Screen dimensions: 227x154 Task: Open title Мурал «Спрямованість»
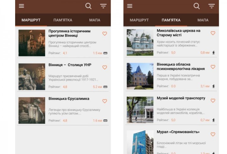coord(178,132)
